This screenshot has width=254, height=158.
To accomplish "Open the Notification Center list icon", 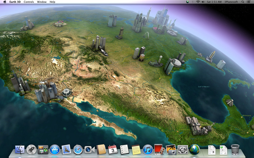I will [x=248, y=2].
